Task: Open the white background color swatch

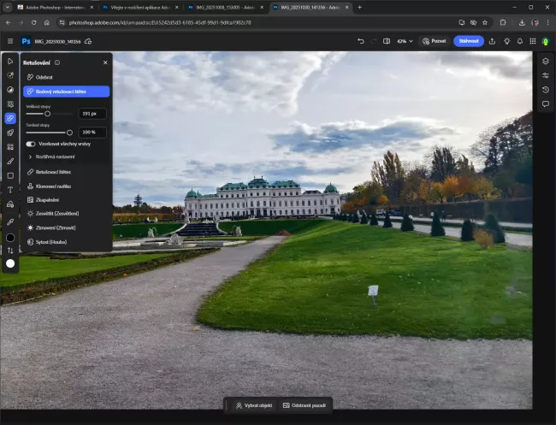Action: point(10,263)
